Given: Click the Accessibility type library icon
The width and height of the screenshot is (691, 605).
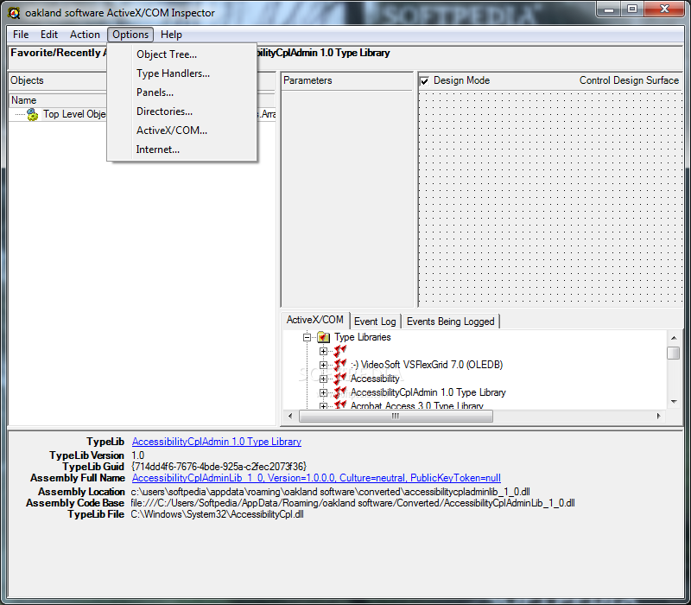Looking at the screenshot, I should click(x=339, y=379).
